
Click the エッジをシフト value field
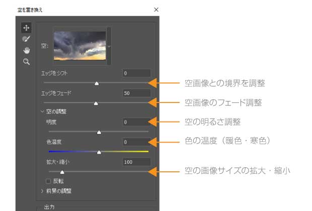(136, 73)
